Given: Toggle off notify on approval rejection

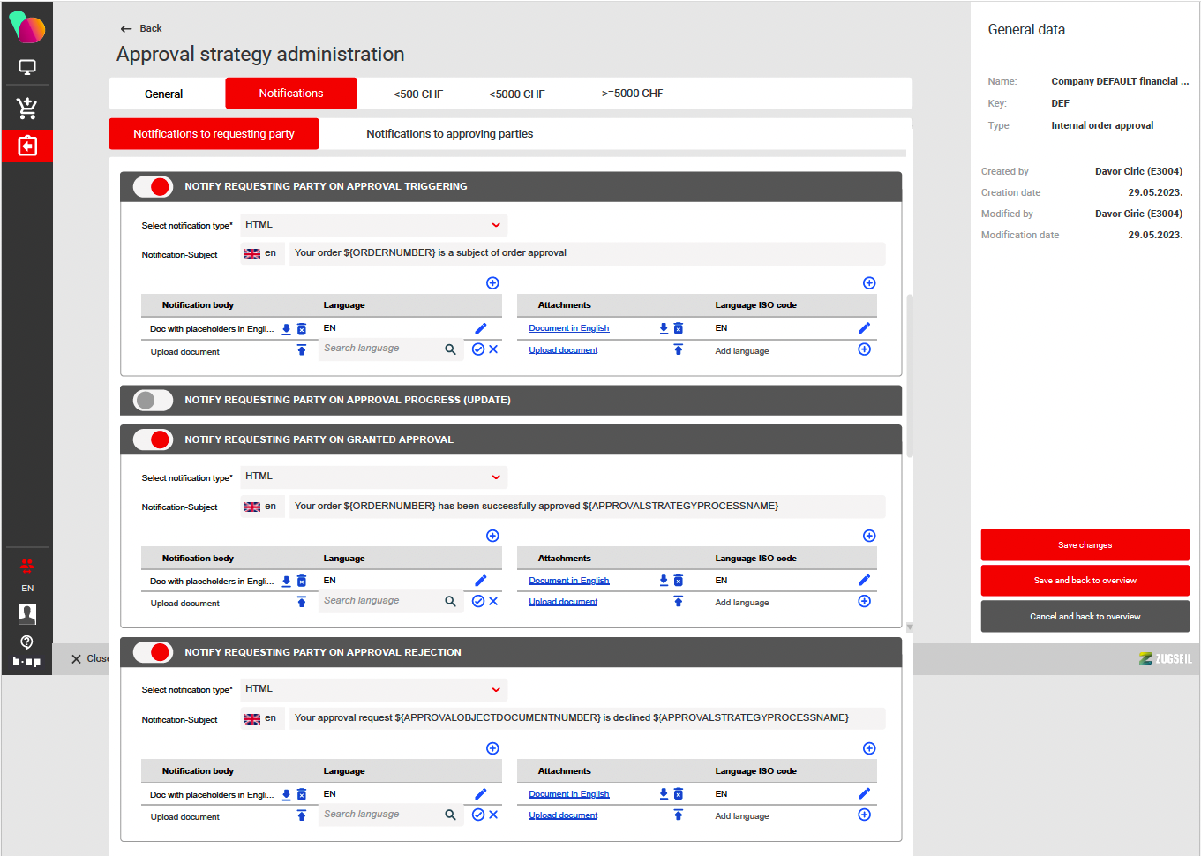Looking at the screenshot, I should [153, 653].
